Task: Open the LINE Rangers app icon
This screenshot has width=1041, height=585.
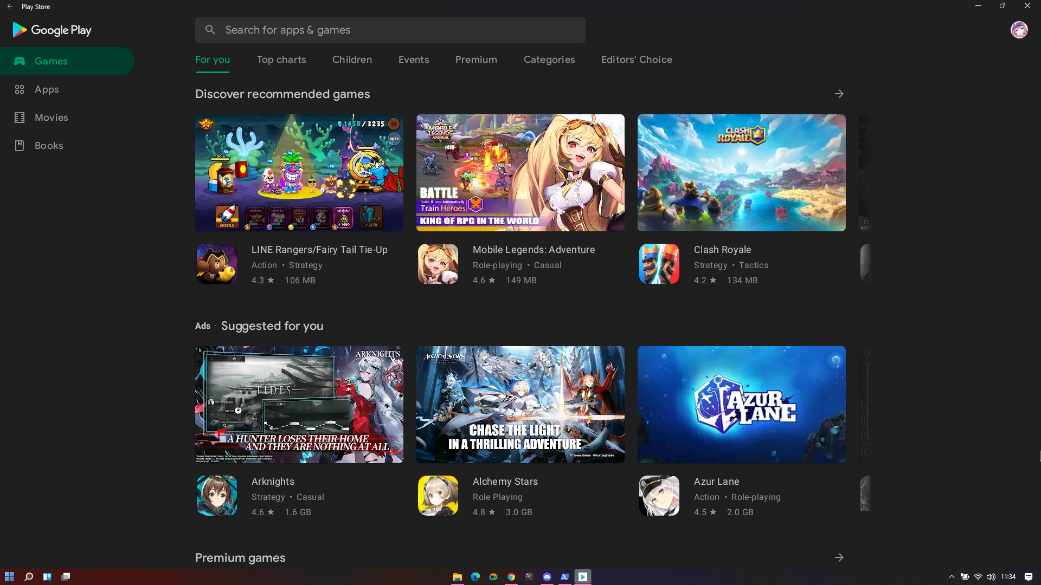Action: (216, 264)
